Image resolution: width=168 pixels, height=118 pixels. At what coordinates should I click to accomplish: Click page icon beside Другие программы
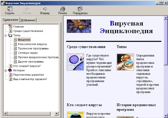pos(15,61)
